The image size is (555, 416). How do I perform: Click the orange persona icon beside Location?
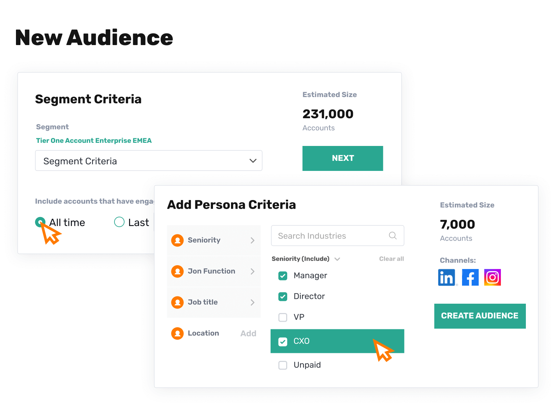pyautogui.click(x=177, y=333)
